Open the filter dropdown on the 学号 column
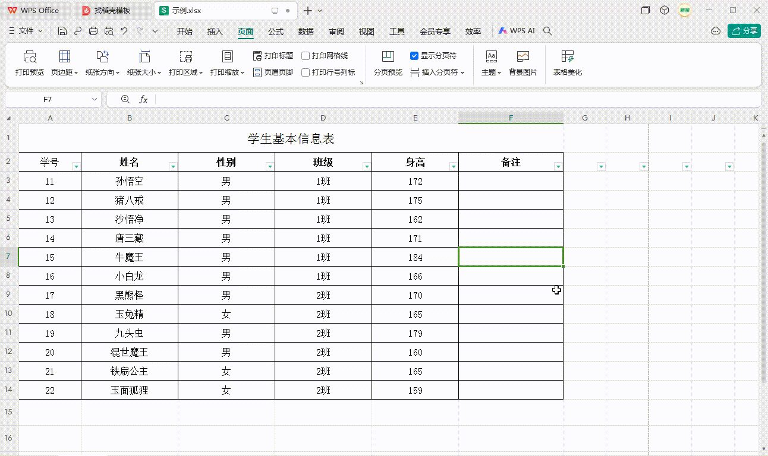Image resolution: width=768 pixels, height=456 pixels. pos(76,167)
